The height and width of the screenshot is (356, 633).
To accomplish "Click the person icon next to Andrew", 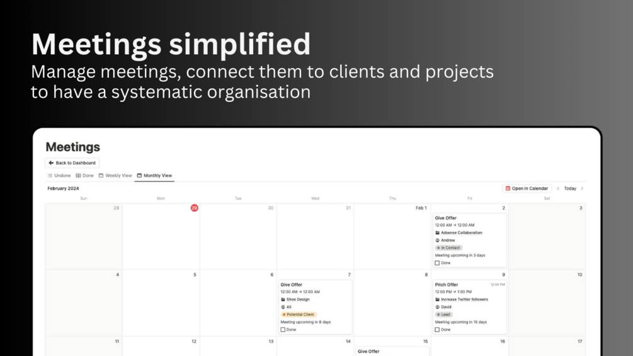I will click(x=437, y=240).
